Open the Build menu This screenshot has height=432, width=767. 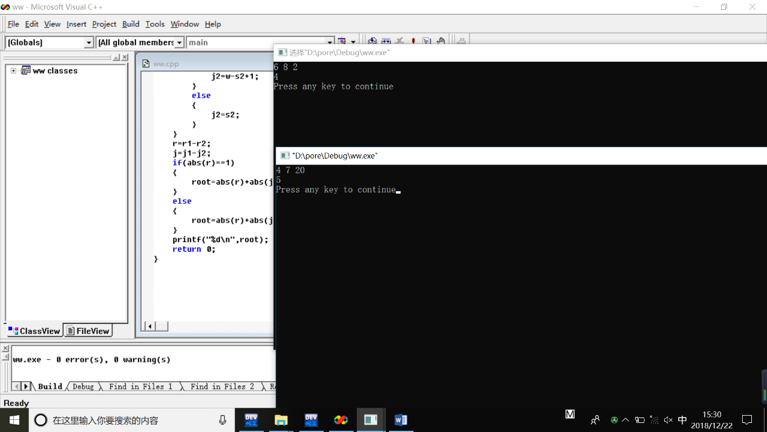tap(131, 24)
